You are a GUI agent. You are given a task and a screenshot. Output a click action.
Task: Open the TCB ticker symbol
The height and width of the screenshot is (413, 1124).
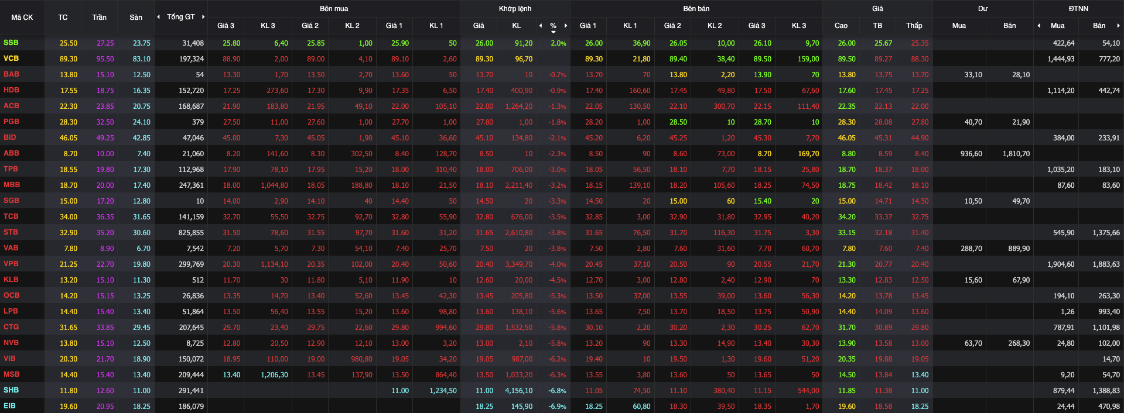pos(11,216)
